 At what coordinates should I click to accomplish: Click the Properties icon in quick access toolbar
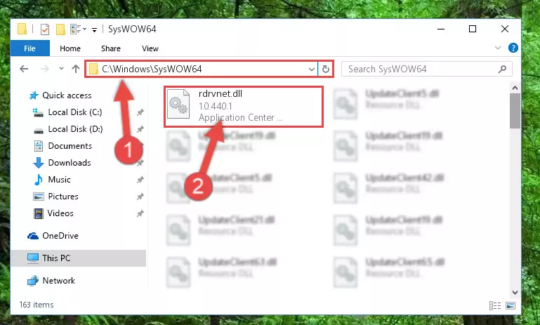tap(45, 29)
